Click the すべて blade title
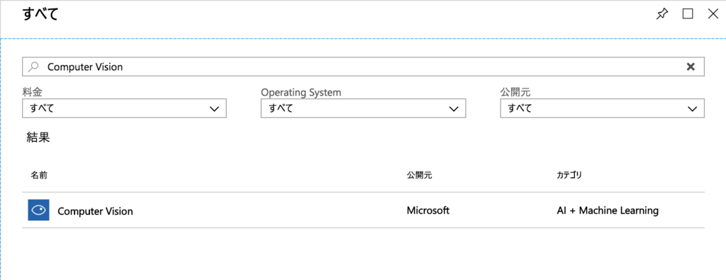The image size is (726, 280). click(x=40, y=14)
